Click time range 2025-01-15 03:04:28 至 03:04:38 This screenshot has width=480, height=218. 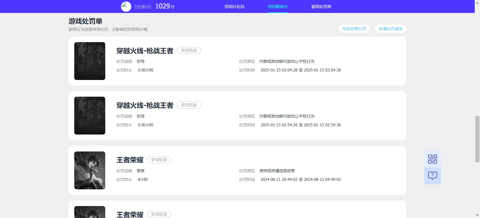pyautogui.click(x=301, y=70)
